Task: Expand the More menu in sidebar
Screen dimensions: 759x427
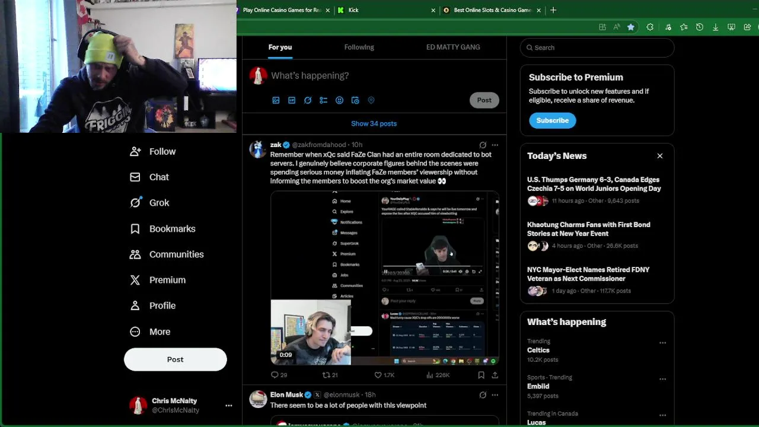Action: tap(150, 332)
